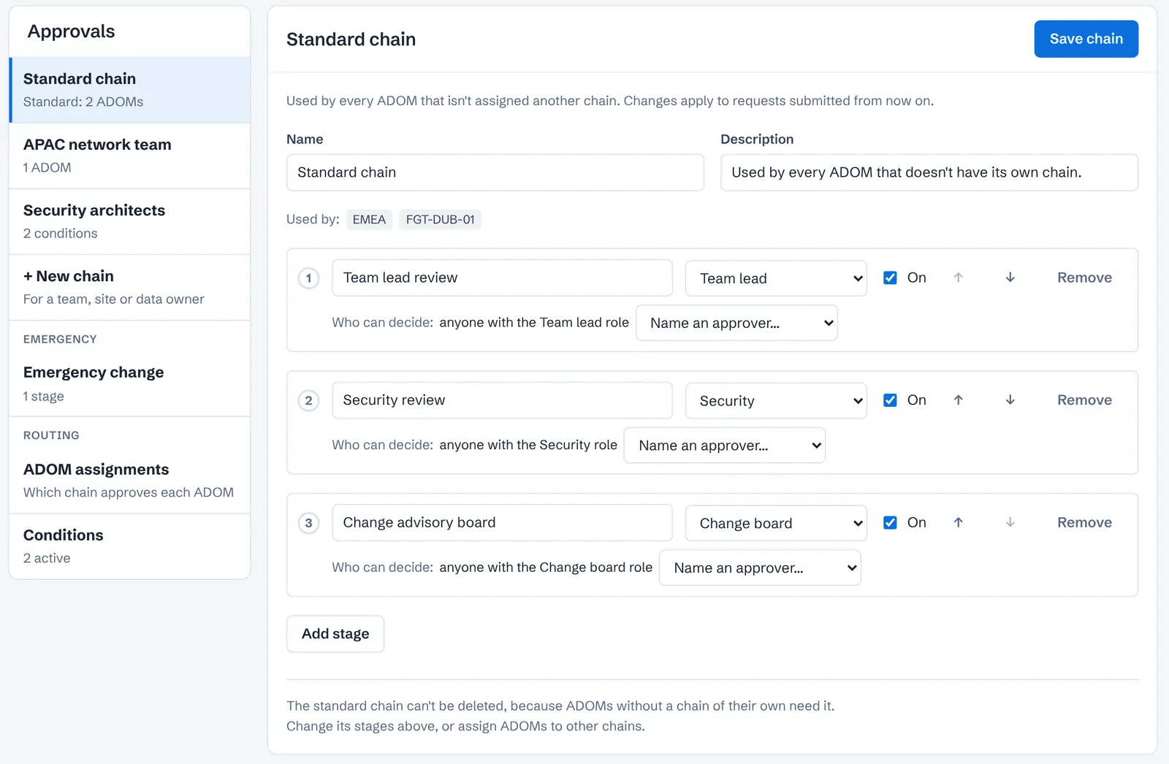Click the Security review name field

pos(502,400)
